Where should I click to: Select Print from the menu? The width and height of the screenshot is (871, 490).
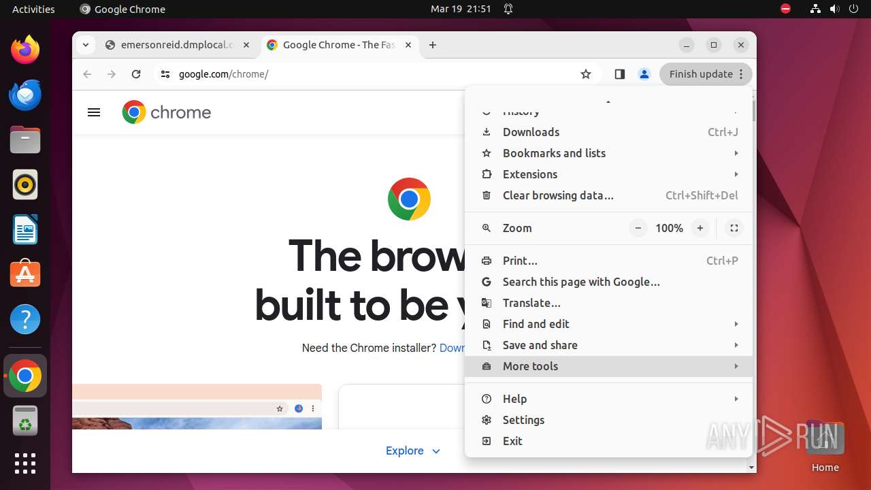609,261
